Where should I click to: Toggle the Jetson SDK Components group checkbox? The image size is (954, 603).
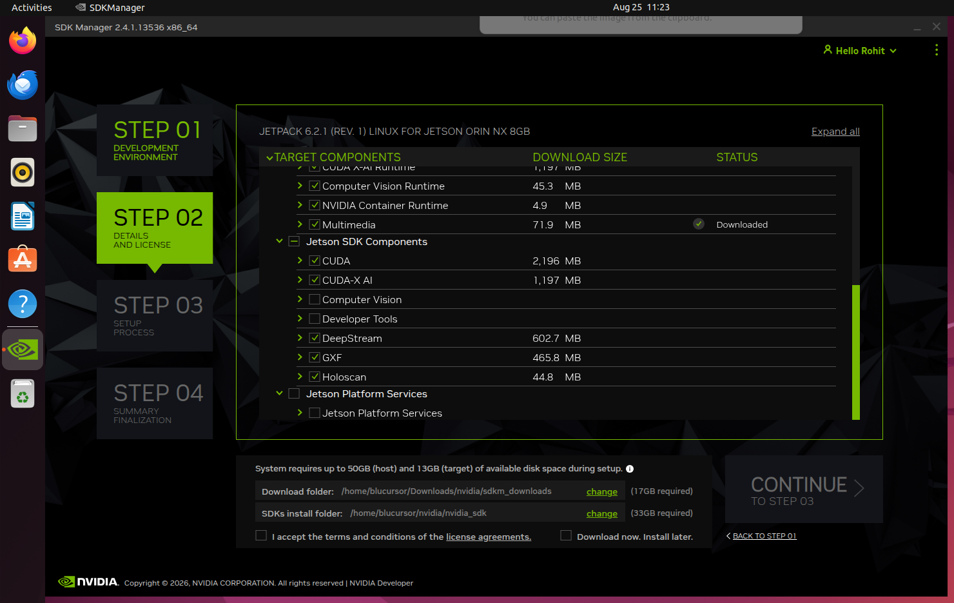(x=294, y=241)
